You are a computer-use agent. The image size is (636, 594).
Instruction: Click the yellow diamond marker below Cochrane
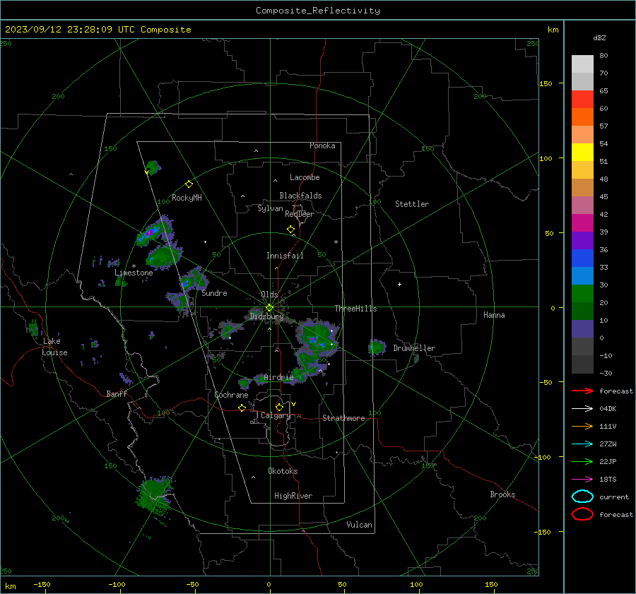click(x=242, y=408)
